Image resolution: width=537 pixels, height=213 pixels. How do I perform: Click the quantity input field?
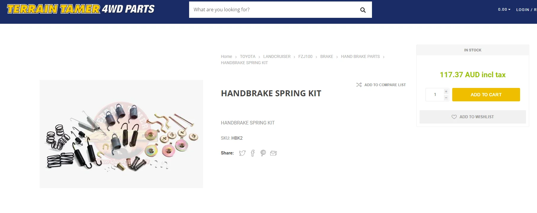pyautogui.click(x=435, y=94)
